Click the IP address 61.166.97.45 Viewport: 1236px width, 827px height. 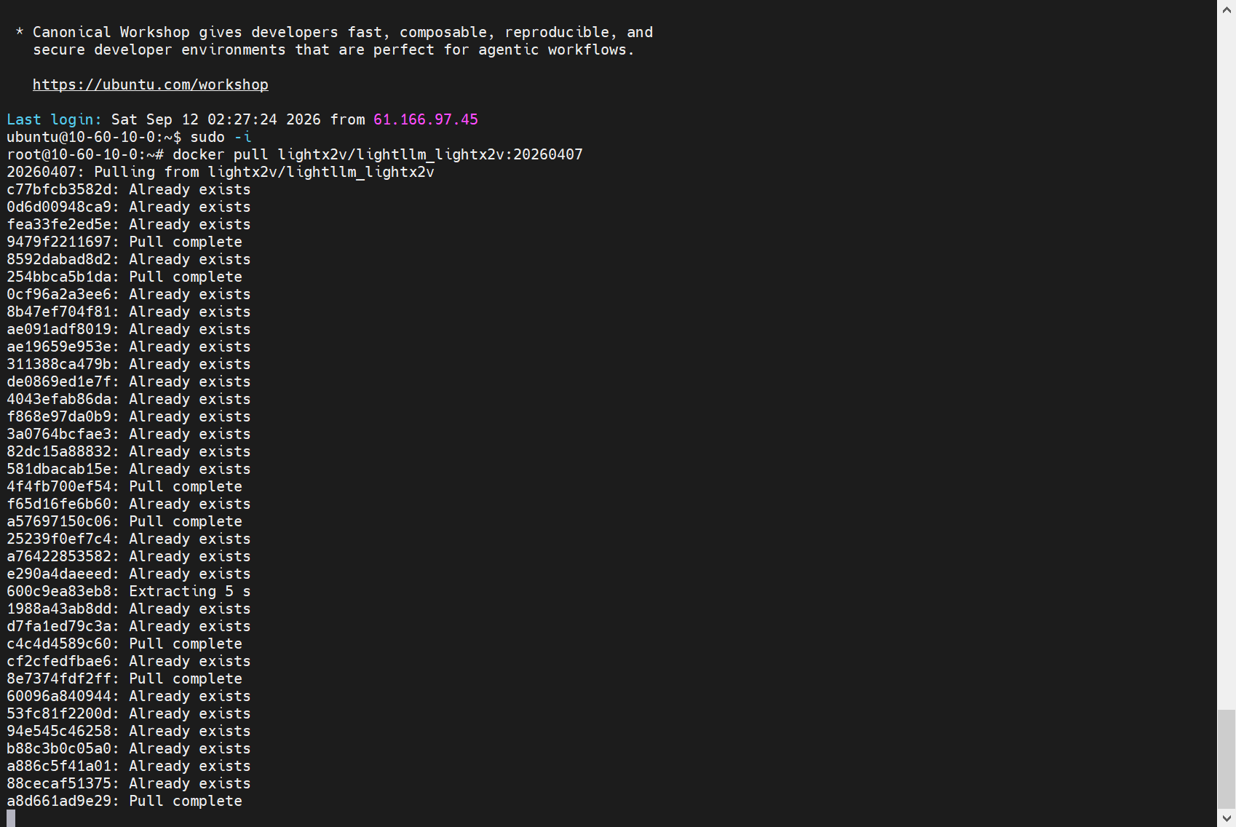coord(426,119)
